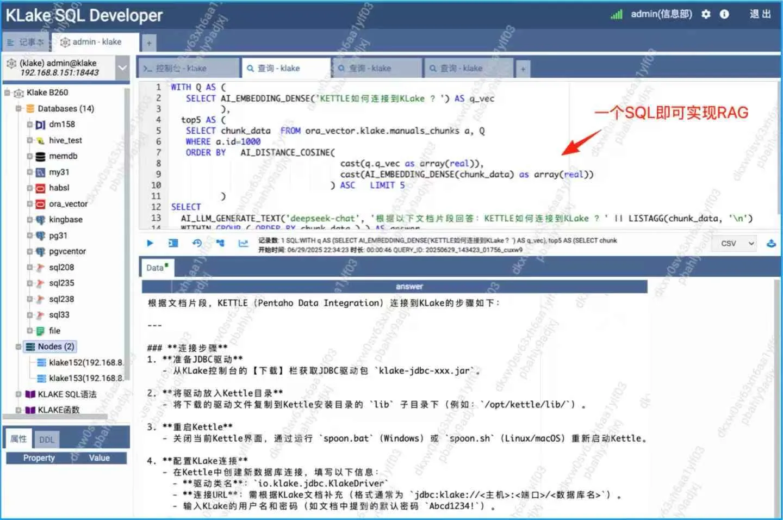The width and height of the screenshot is (783, 520).
Task: Open the admin@klake connection dropdown arrow
Action: tap(122, 67)
